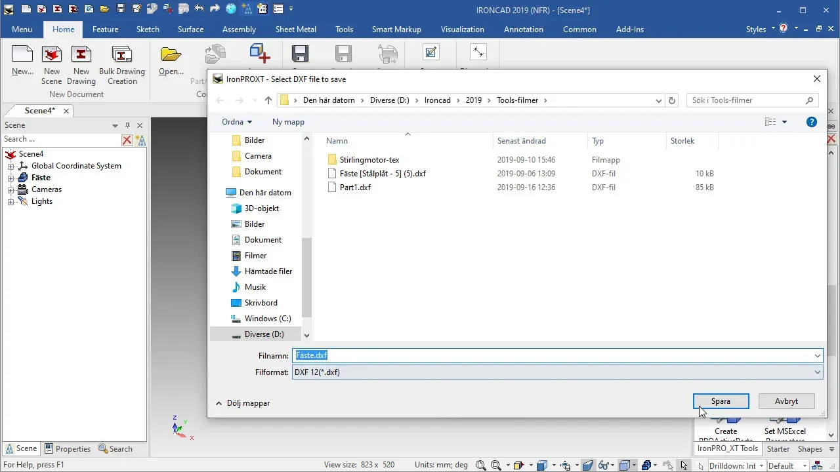Viewport: 840px width, 472px height.
Task: Click the Search field in Scene panel
Action: click(62, 140)
